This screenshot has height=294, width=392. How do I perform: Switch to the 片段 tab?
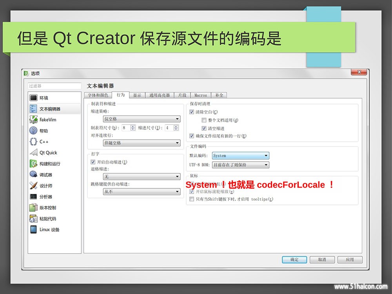coord(182,95)
